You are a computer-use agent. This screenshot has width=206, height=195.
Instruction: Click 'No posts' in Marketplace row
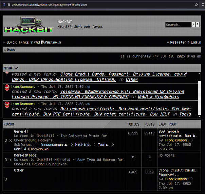167,156
